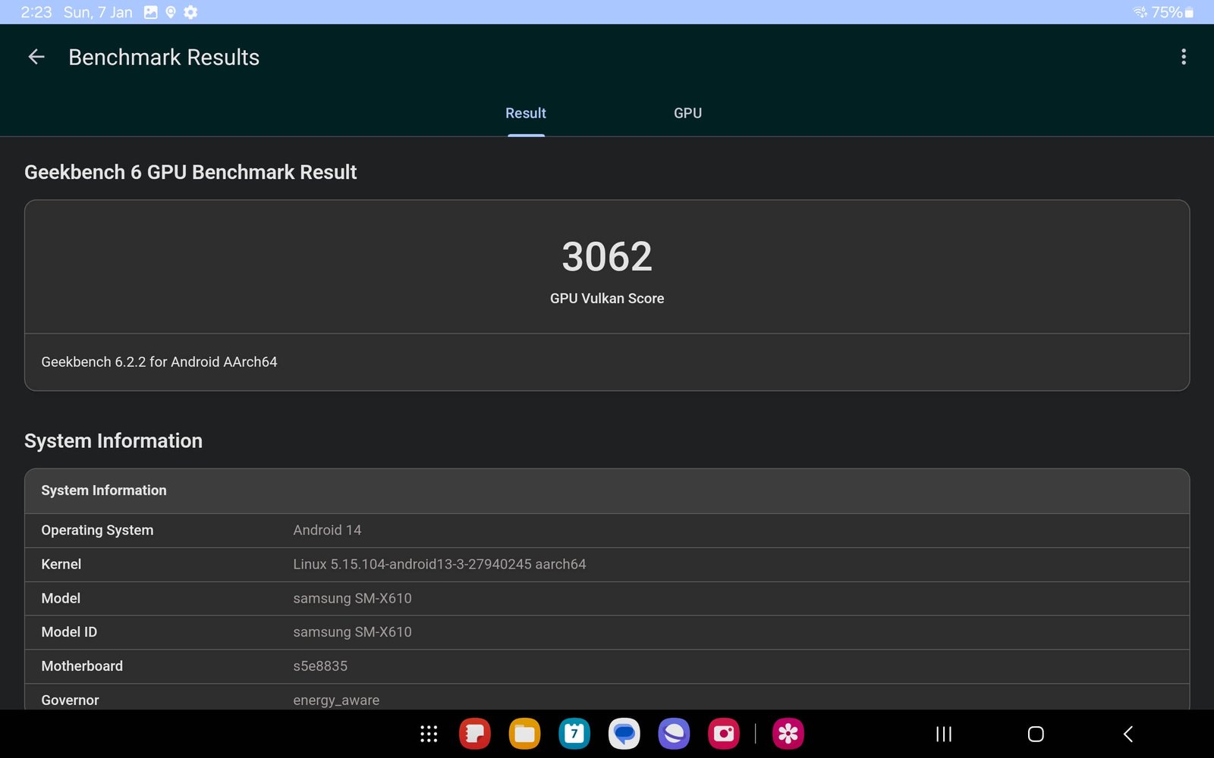The image size is (1214, 758).
Task: Launch the Samsung Internet browser
Action: (674, 734)
